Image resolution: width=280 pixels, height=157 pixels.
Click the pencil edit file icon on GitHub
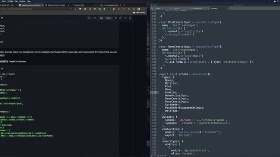coord(125,18)
